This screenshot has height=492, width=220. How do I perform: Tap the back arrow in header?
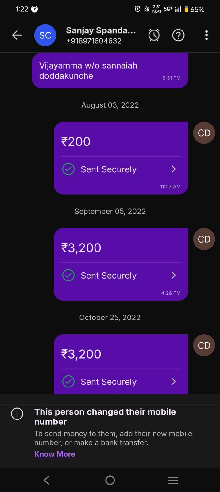[17, 35]
